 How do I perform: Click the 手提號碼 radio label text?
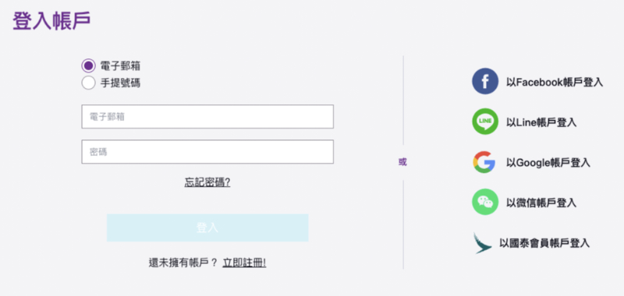tap(120, 83)
